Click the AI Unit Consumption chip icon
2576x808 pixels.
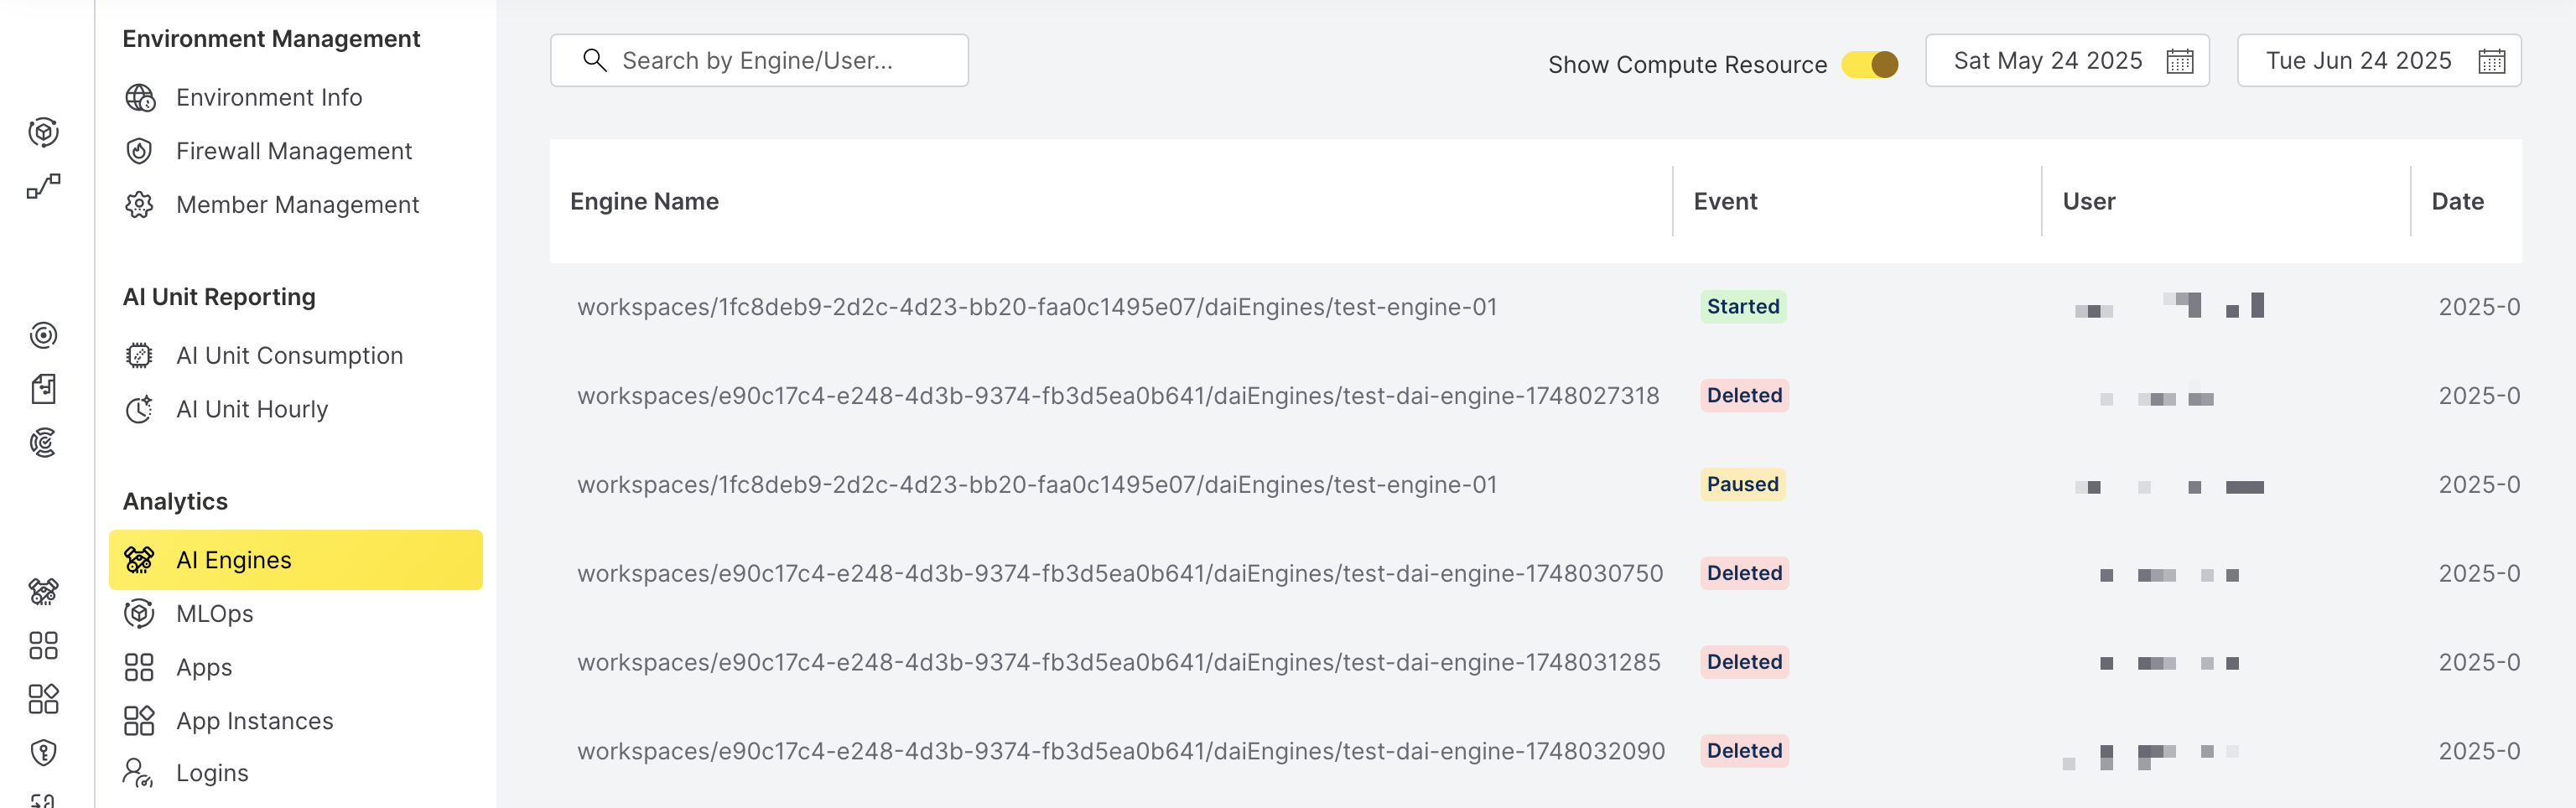(139, 355)
